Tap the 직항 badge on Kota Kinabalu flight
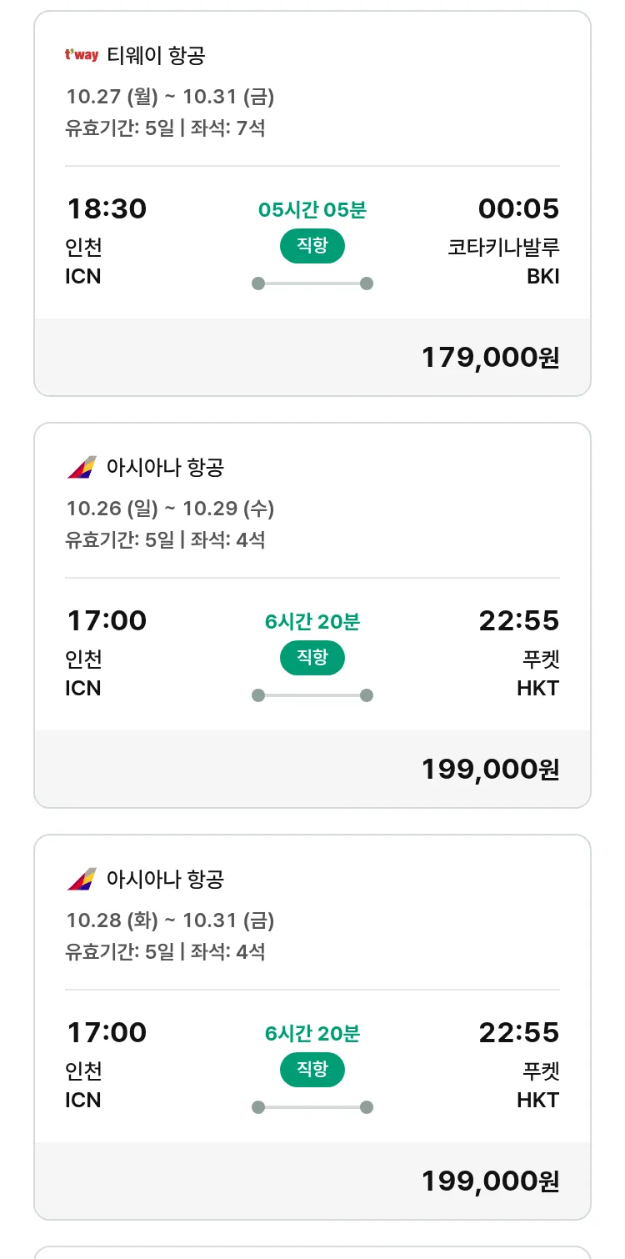Image resolution: width=625 pixels, height=1259 pixels. tap(312, 246)
